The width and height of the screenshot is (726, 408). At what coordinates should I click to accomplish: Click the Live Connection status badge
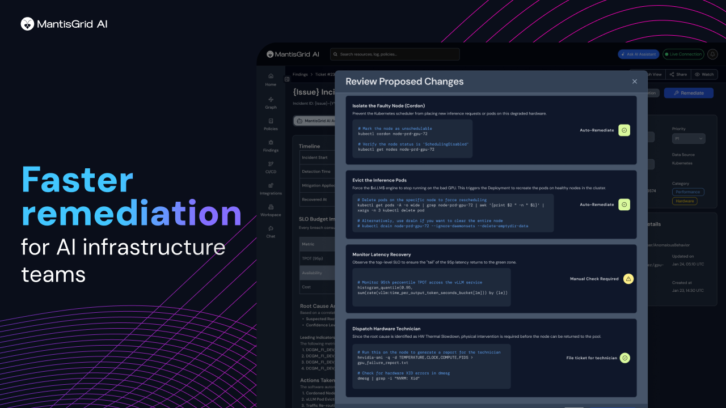coord(683,54)
